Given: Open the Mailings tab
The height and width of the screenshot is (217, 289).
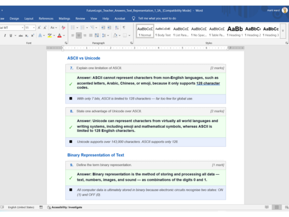Looking at the screenshot, I should point(64,19).
